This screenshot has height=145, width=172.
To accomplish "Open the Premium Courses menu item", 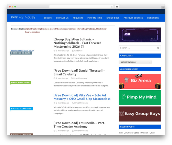I will coord(133,18).
